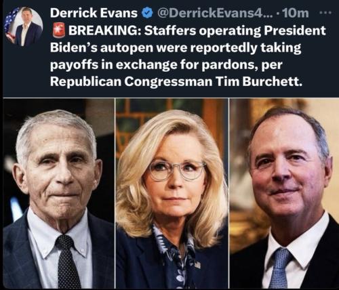Click "Staffers operating President" in first line
The width and height of the screenshot is (339, 290).
pos(235,30)
